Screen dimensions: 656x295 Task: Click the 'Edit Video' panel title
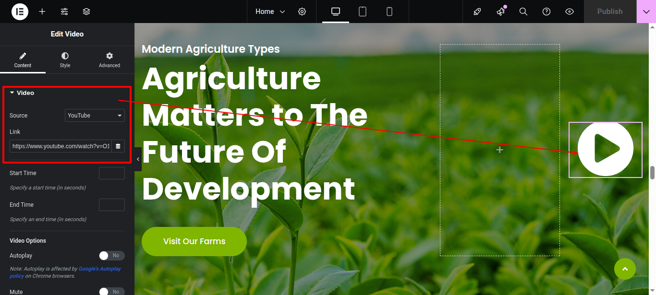(x=67, y=34)
